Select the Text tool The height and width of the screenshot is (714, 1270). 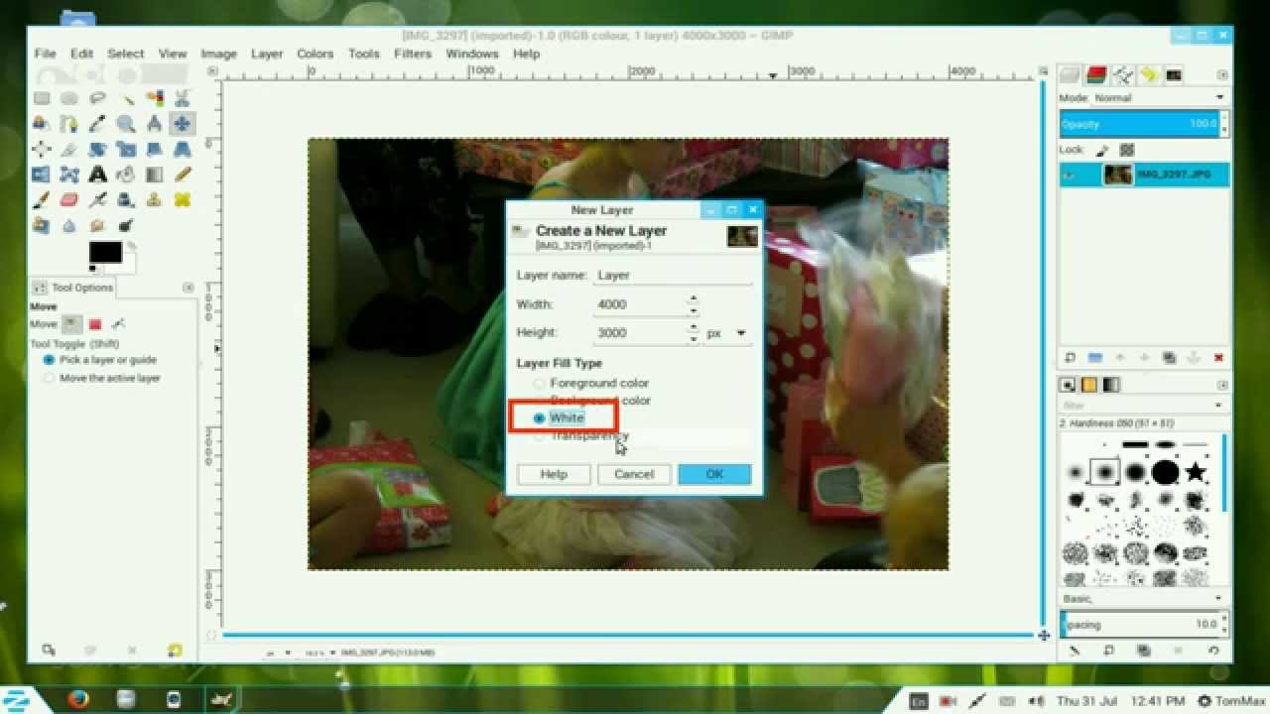pos(97,175)
